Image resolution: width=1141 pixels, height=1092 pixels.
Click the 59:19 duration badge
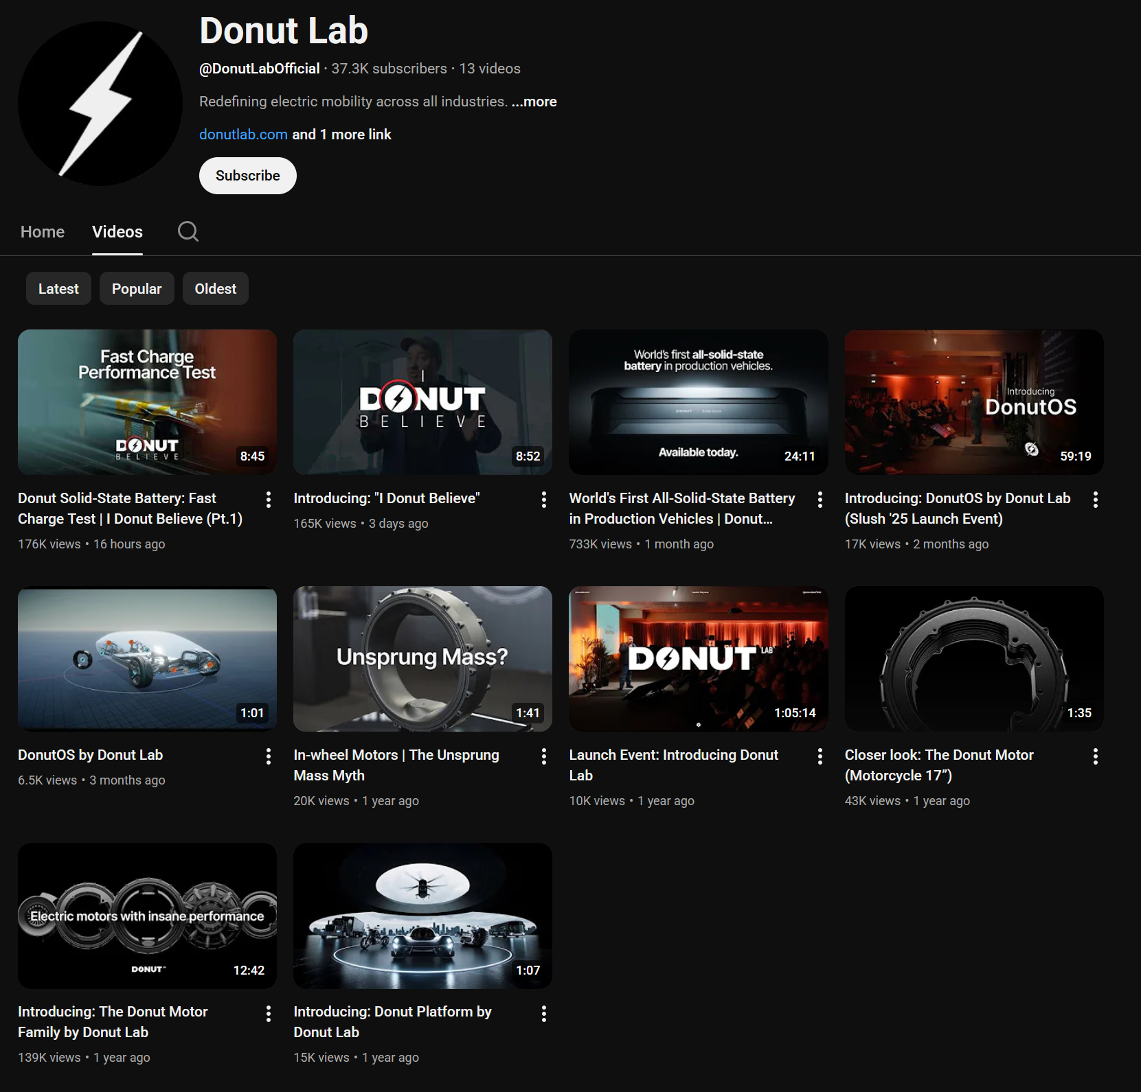(x=1076, y=456)
